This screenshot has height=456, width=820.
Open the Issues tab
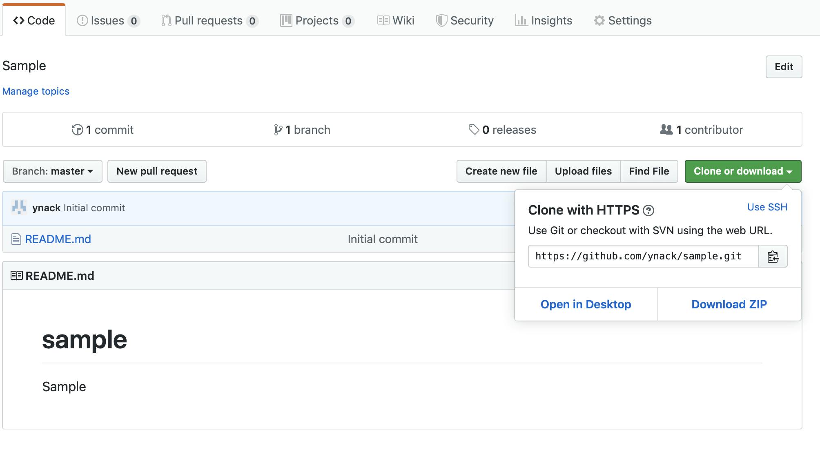click(108, 21)
